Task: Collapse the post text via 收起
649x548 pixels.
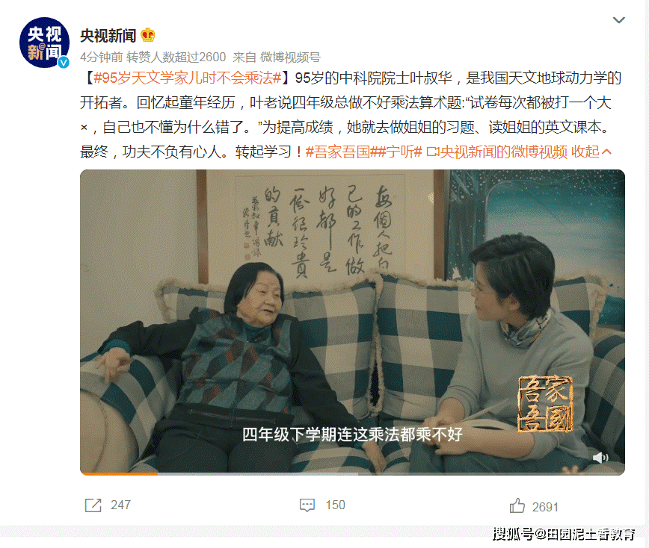Action: coord(591,152)
